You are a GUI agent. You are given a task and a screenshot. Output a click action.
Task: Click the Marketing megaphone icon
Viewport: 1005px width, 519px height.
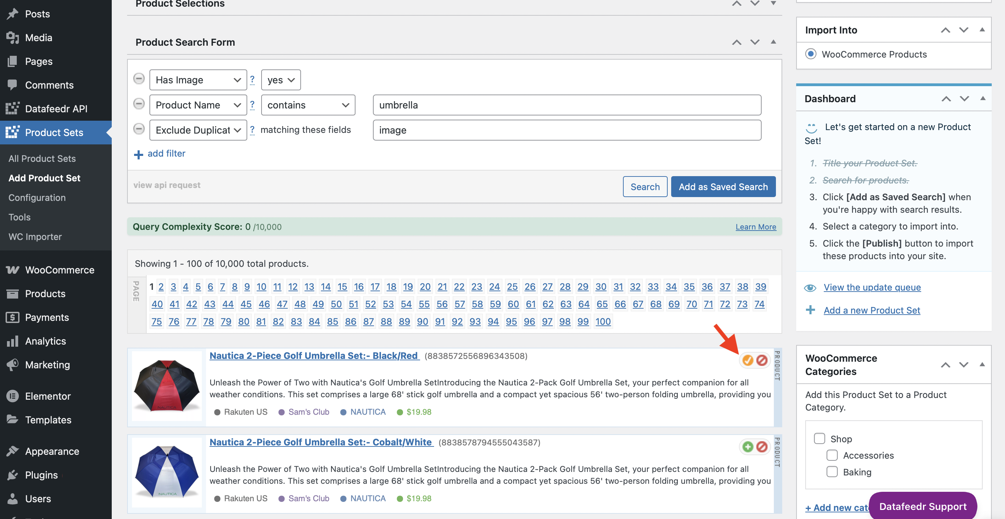pos(13,365)
